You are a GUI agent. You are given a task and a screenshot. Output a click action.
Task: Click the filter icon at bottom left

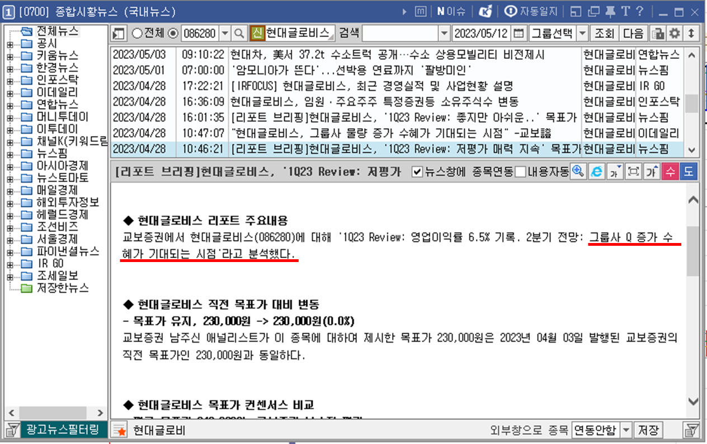coord(11,430)
